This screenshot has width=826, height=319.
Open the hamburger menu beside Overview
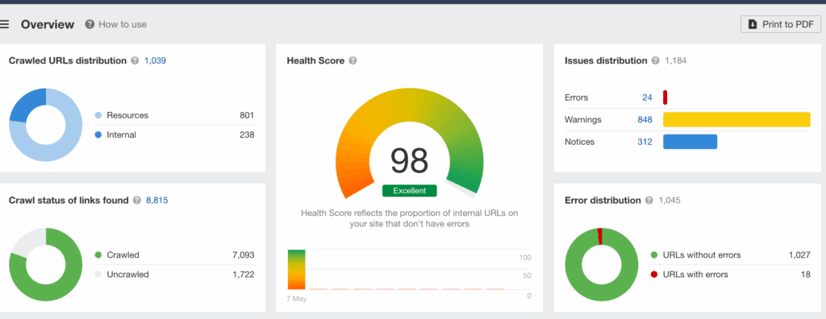click(4, 24)
